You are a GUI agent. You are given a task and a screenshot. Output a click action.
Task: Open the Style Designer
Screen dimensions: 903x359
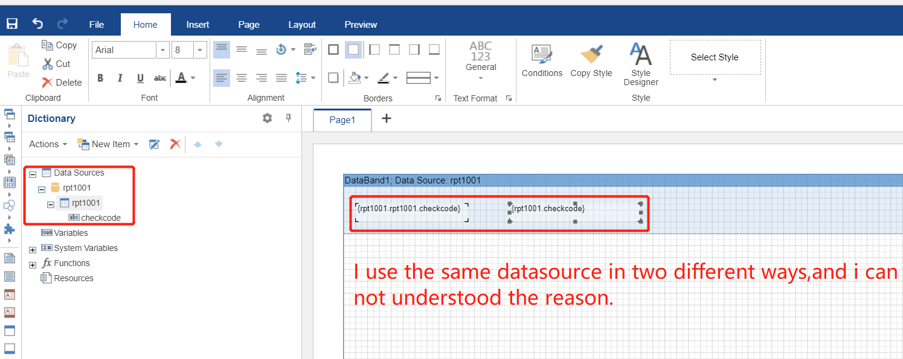(x=641, y=64)
